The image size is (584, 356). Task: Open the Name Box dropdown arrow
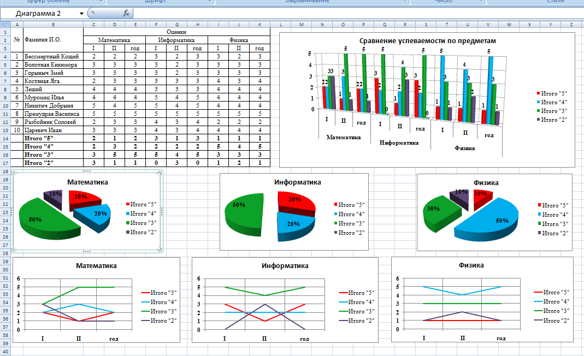point(81,14)
